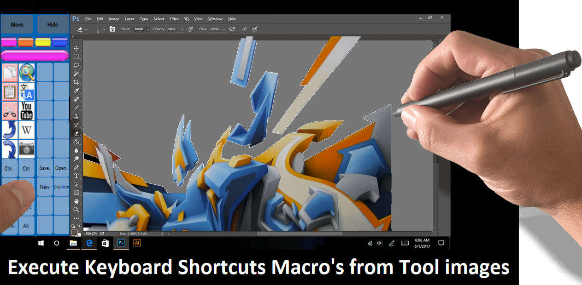The width and height of the screenshot is (582, 285).
Task: Select the Dodge tool
Action: (x=76, y=159)
